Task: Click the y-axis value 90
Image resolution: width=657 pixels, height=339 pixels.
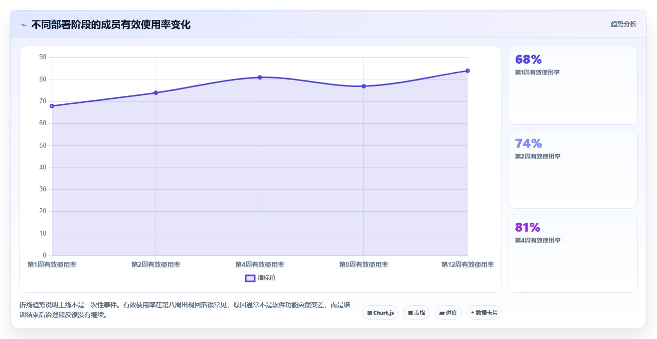Action: point(42,57)
